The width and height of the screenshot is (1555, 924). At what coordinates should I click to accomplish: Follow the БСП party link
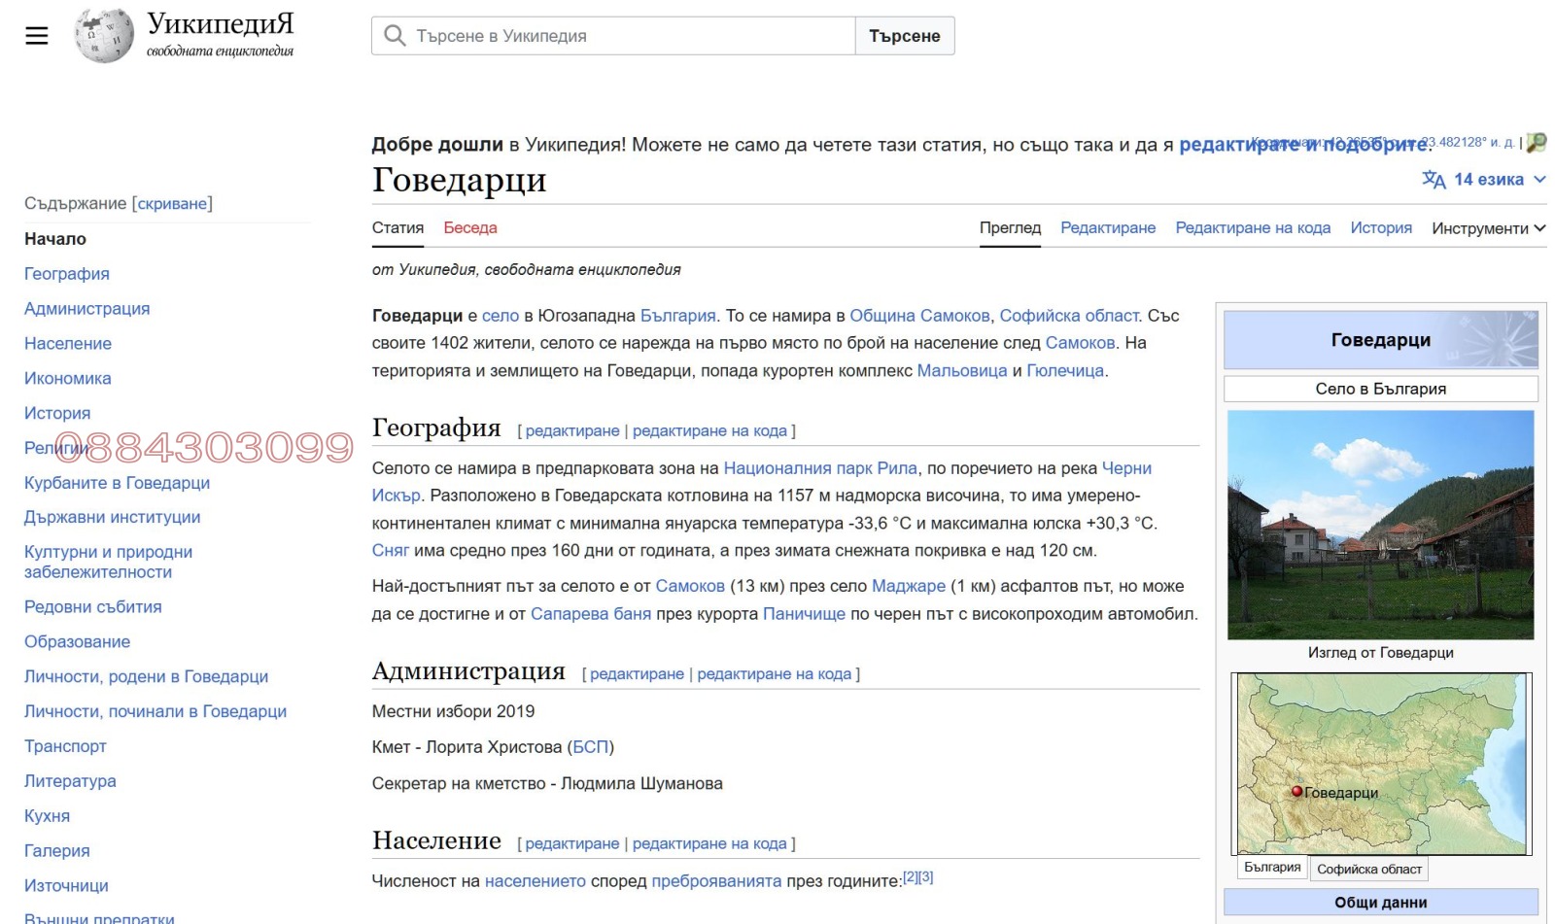point(590,747)
